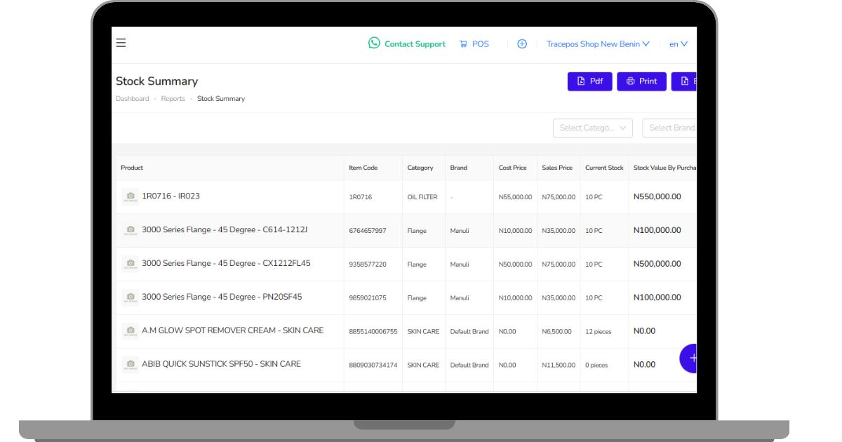Open the hamburger sidebar menu
The image size is (842, 442).
tap(121, 43)
